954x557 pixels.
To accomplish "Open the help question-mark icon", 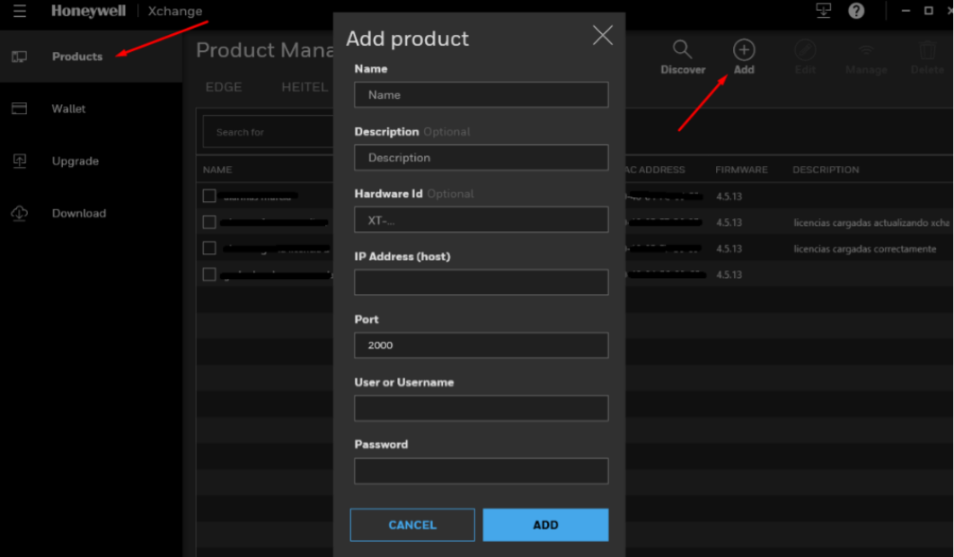I will tap(856, 11).
